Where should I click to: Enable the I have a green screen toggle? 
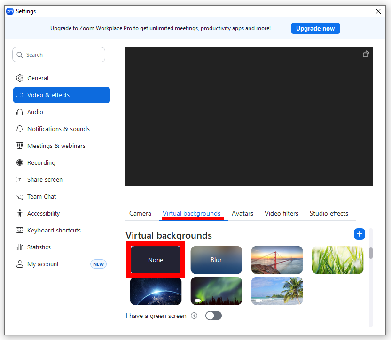pos(213,316)
